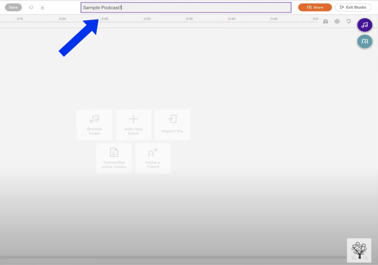The image size is (378, 265).
Task: Toggle the magnet snap icon
Action: [x=326, y=21]
